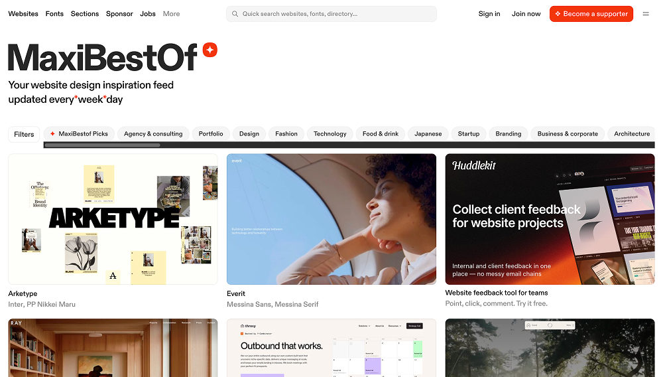Open the Fonts menu
663x377 pixels.
click(x=54, y=13)
